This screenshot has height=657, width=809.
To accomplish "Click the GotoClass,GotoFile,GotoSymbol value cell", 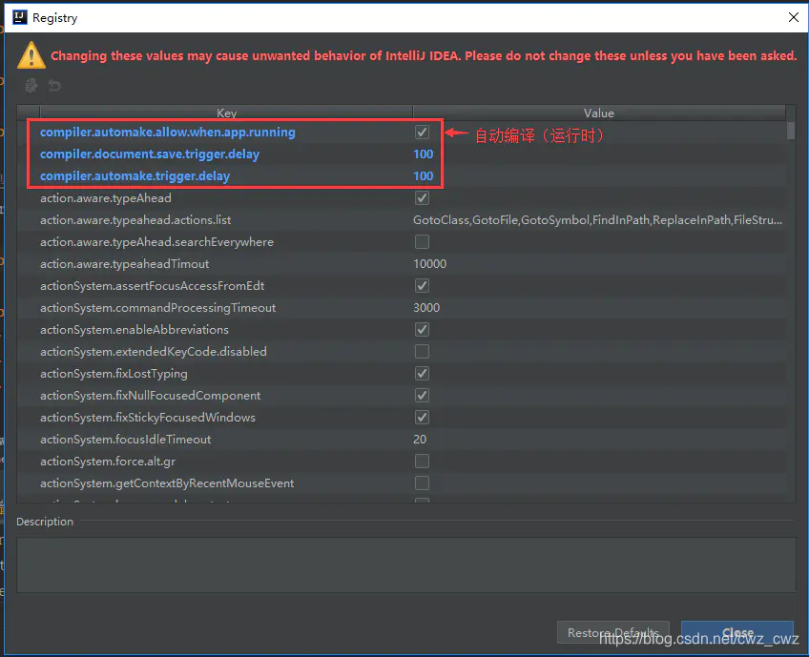I will click(x=597, y=220).
